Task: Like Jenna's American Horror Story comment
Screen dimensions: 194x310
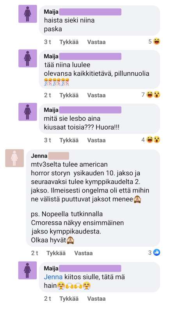Action: [x=56, y=253]
